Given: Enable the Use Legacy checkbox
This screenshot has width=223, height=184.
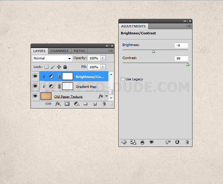Looking at the screenshot, I should click(x=122, y=79).
